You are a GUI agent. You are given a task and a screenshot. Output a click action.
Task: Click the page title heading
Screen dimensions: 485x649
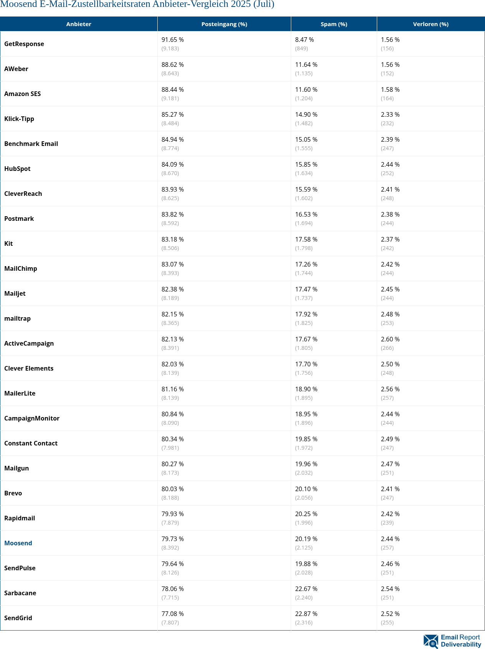tap(137, 5)
